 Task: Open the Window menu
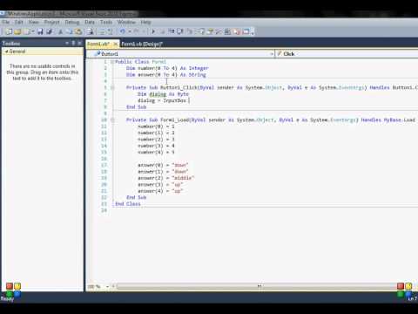126,22
